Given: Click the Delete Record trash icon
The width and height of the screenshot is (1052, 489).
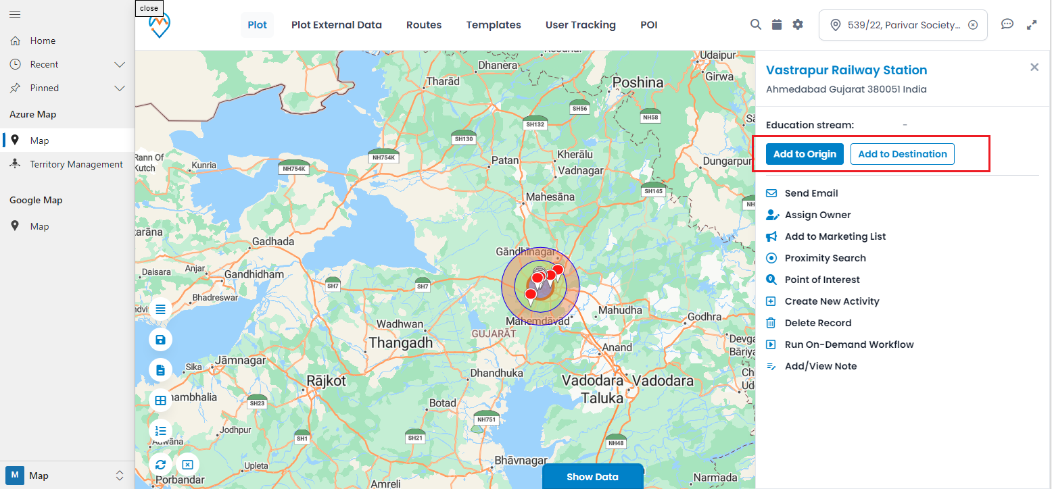Looking at the screenshot, I should [x=771, y=323].
